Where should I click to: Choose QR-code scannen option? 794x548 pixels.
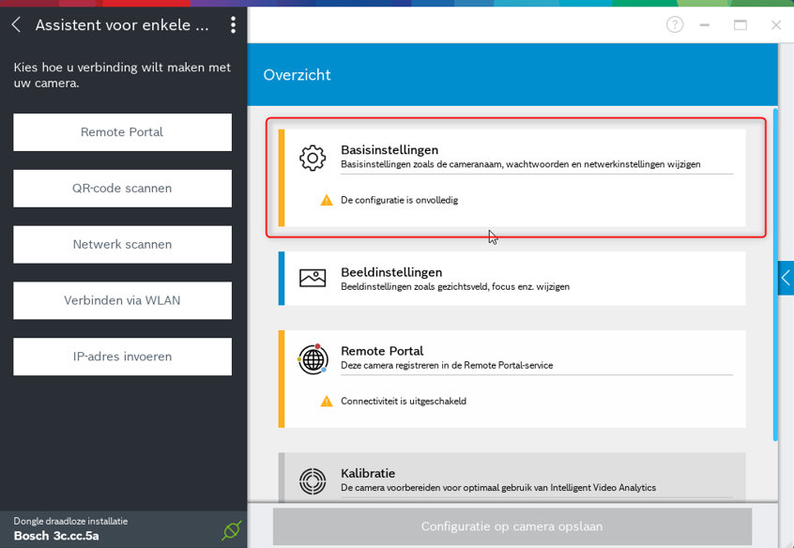click(122, 189)
